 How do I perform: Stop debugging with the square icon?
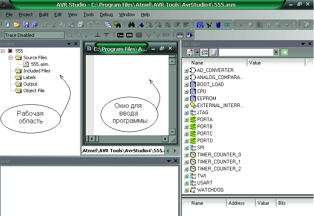pos(250,25)
